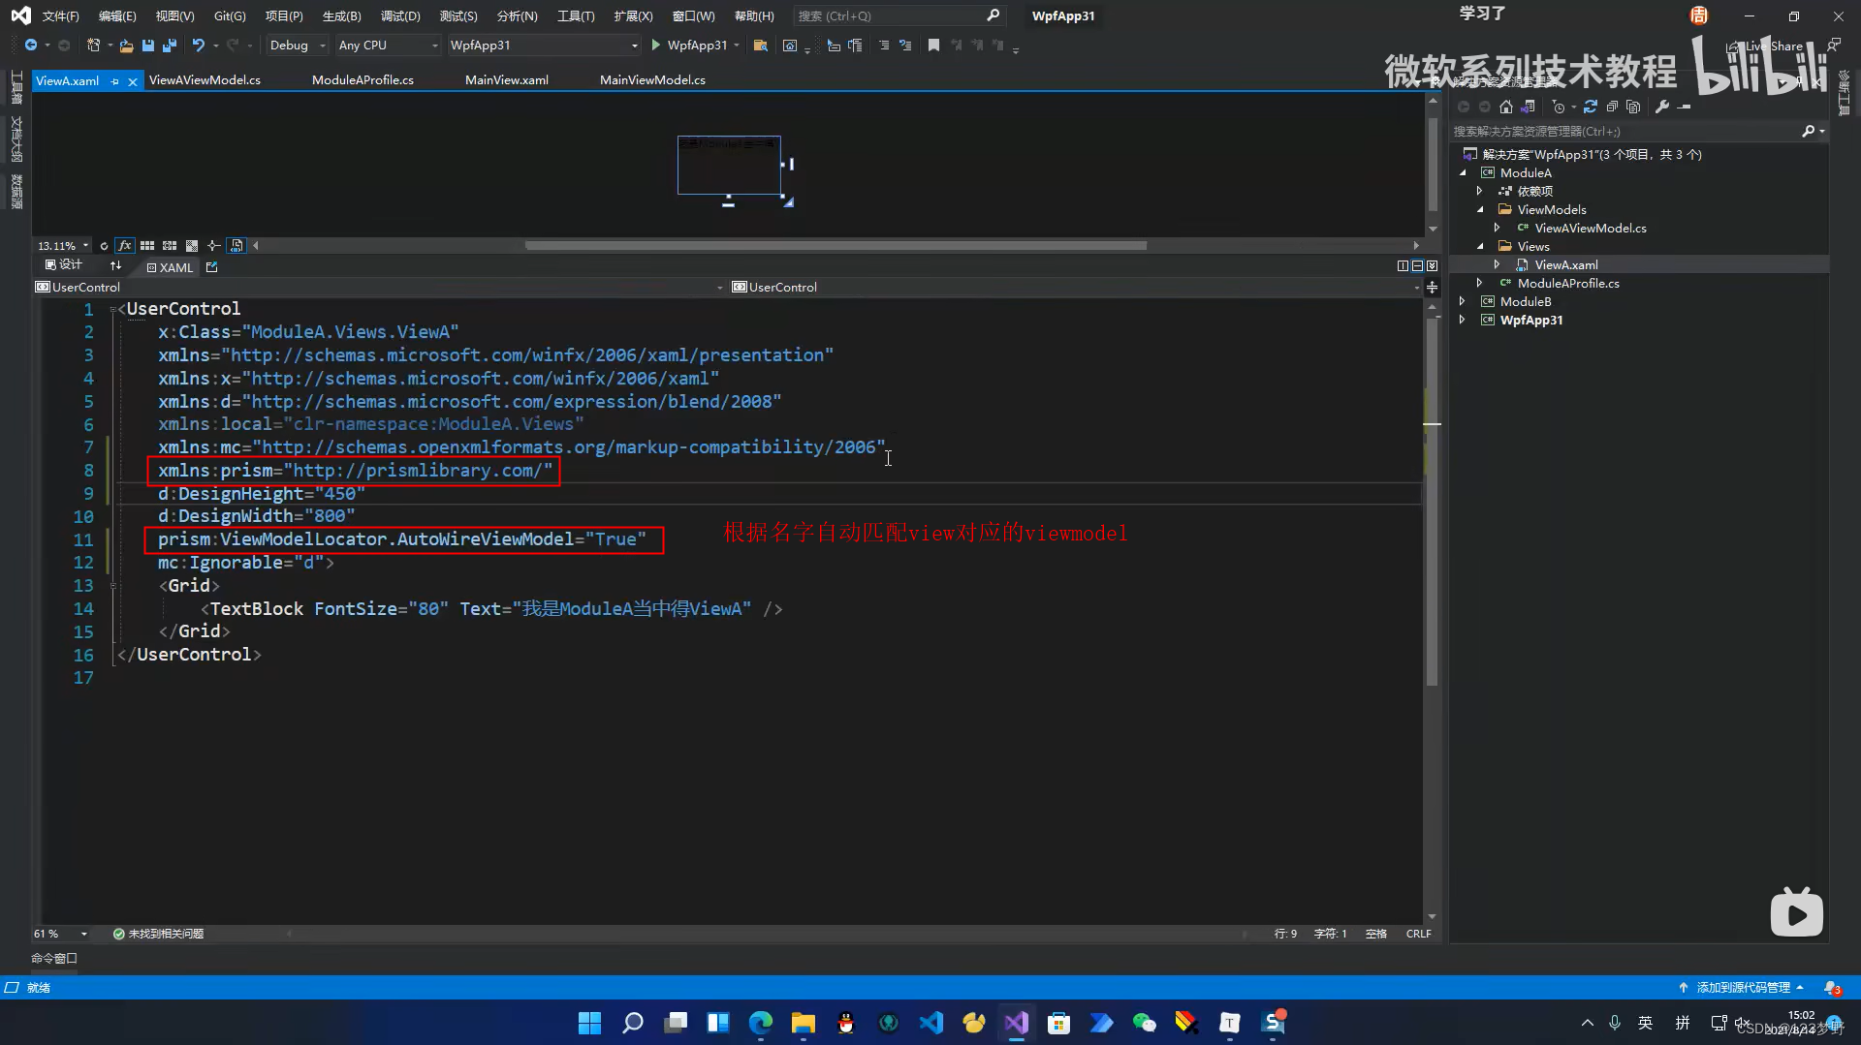Toggle a bookmark on the current line
This screenshot has height=1045, width=1861.
tap(933, 46)
